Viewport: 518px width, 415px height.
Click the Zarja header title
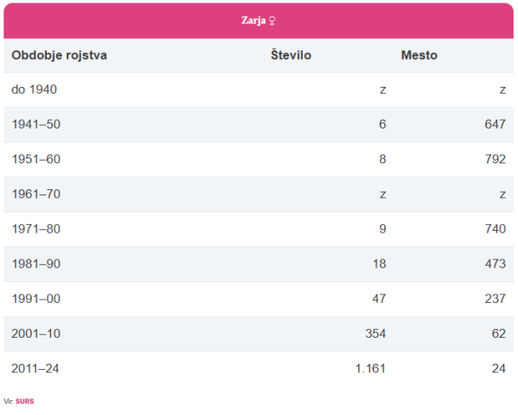pos(253,21)
